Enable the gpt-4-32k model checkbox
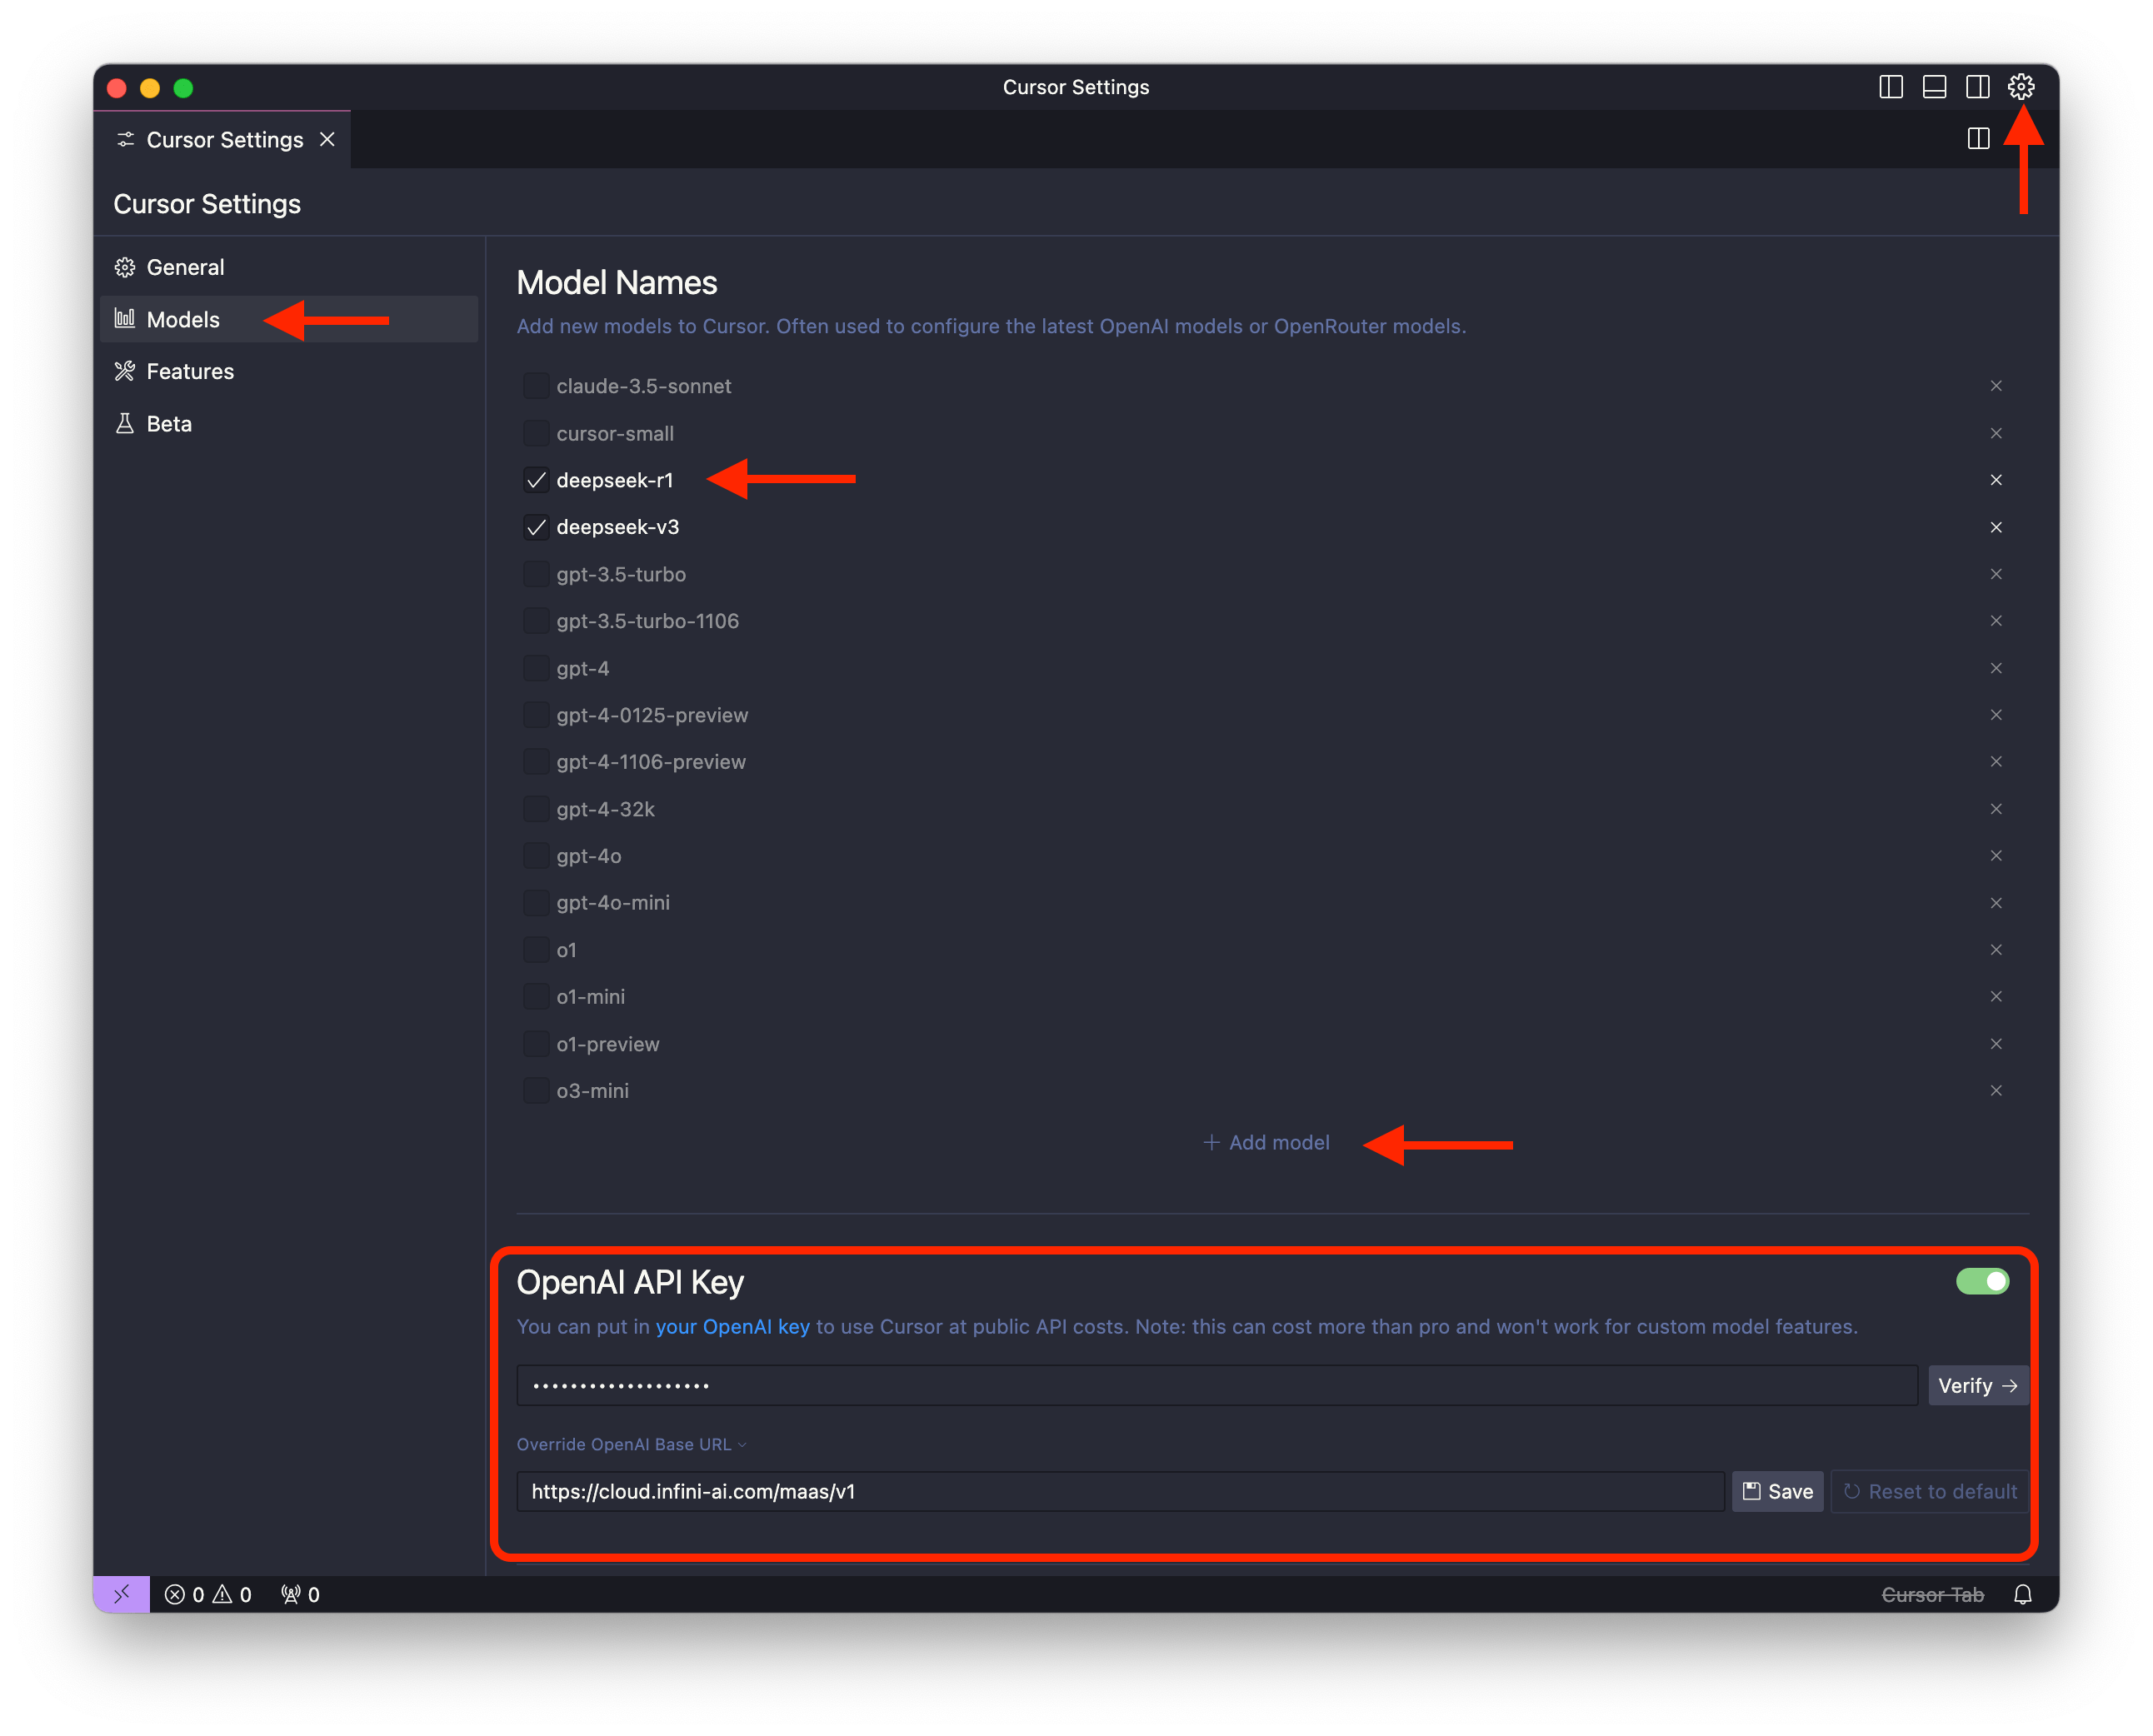The height and width of the screenshot is (1736, 2153). click(x=536, y=809)
